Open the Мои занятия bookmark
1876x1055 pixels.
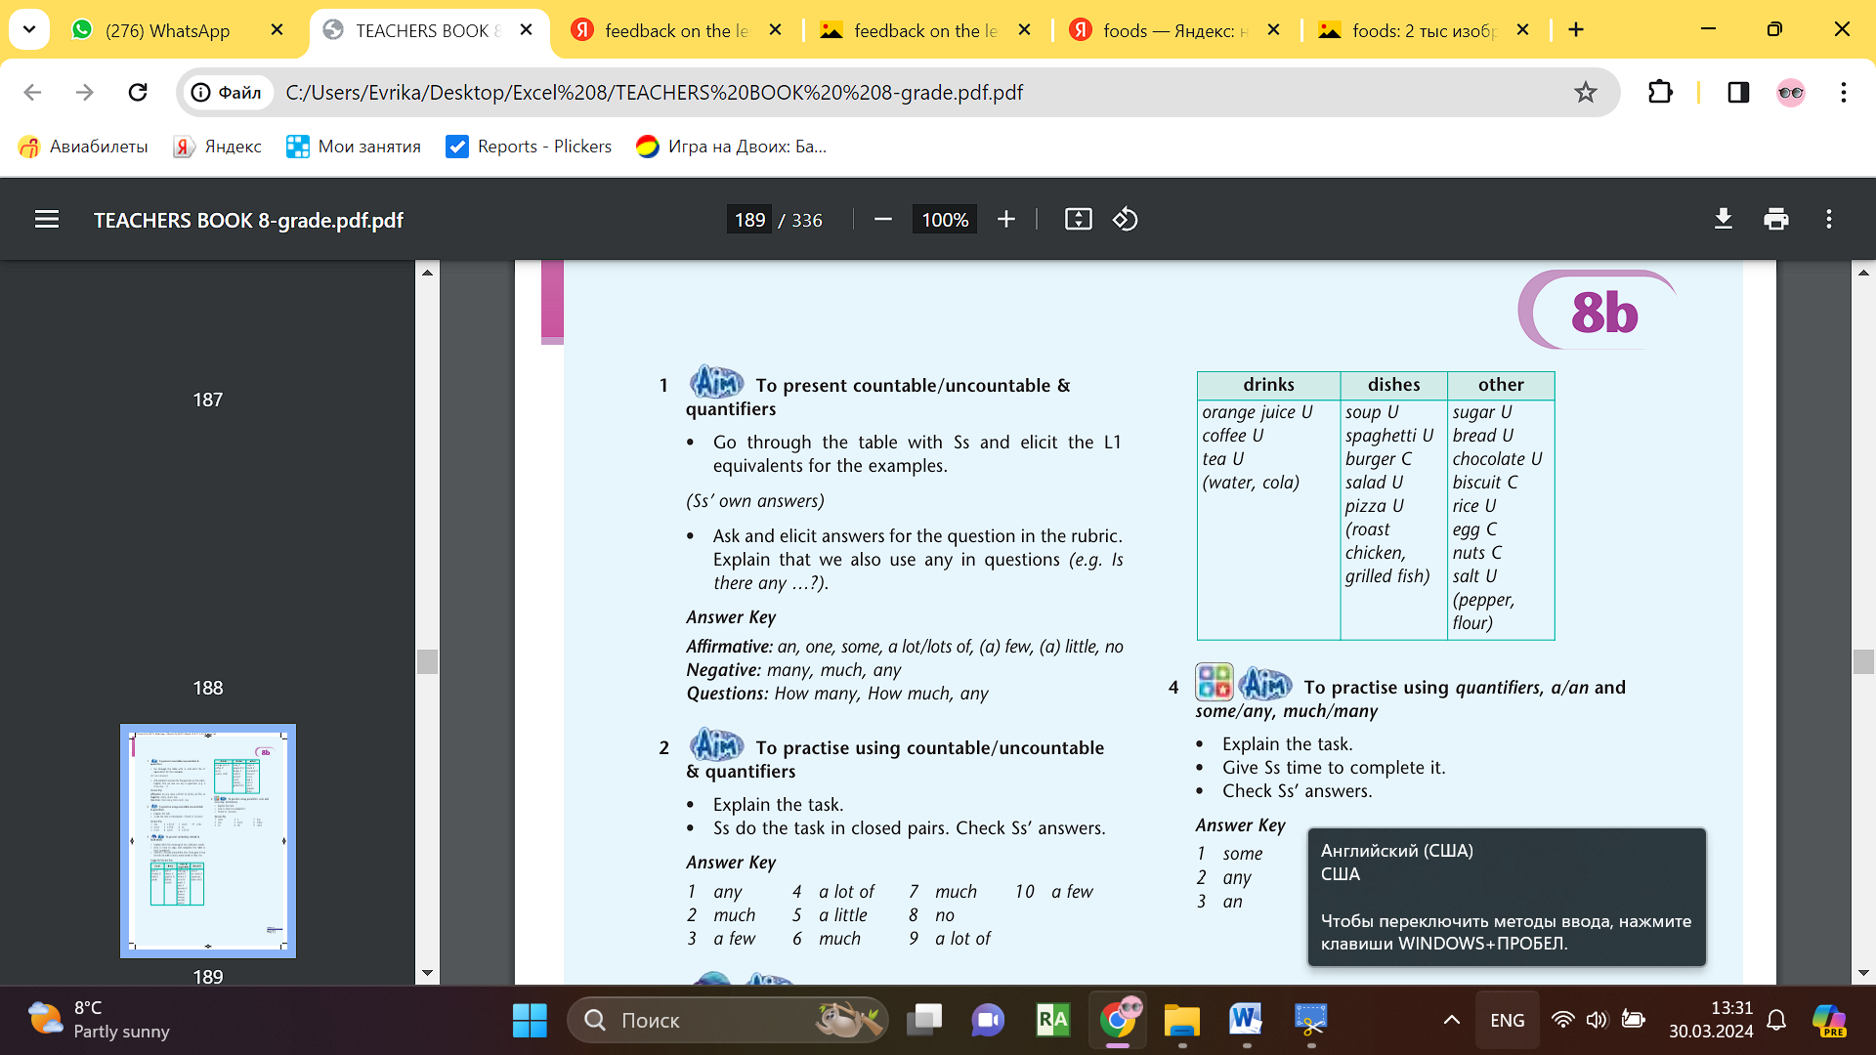(354, 147)
